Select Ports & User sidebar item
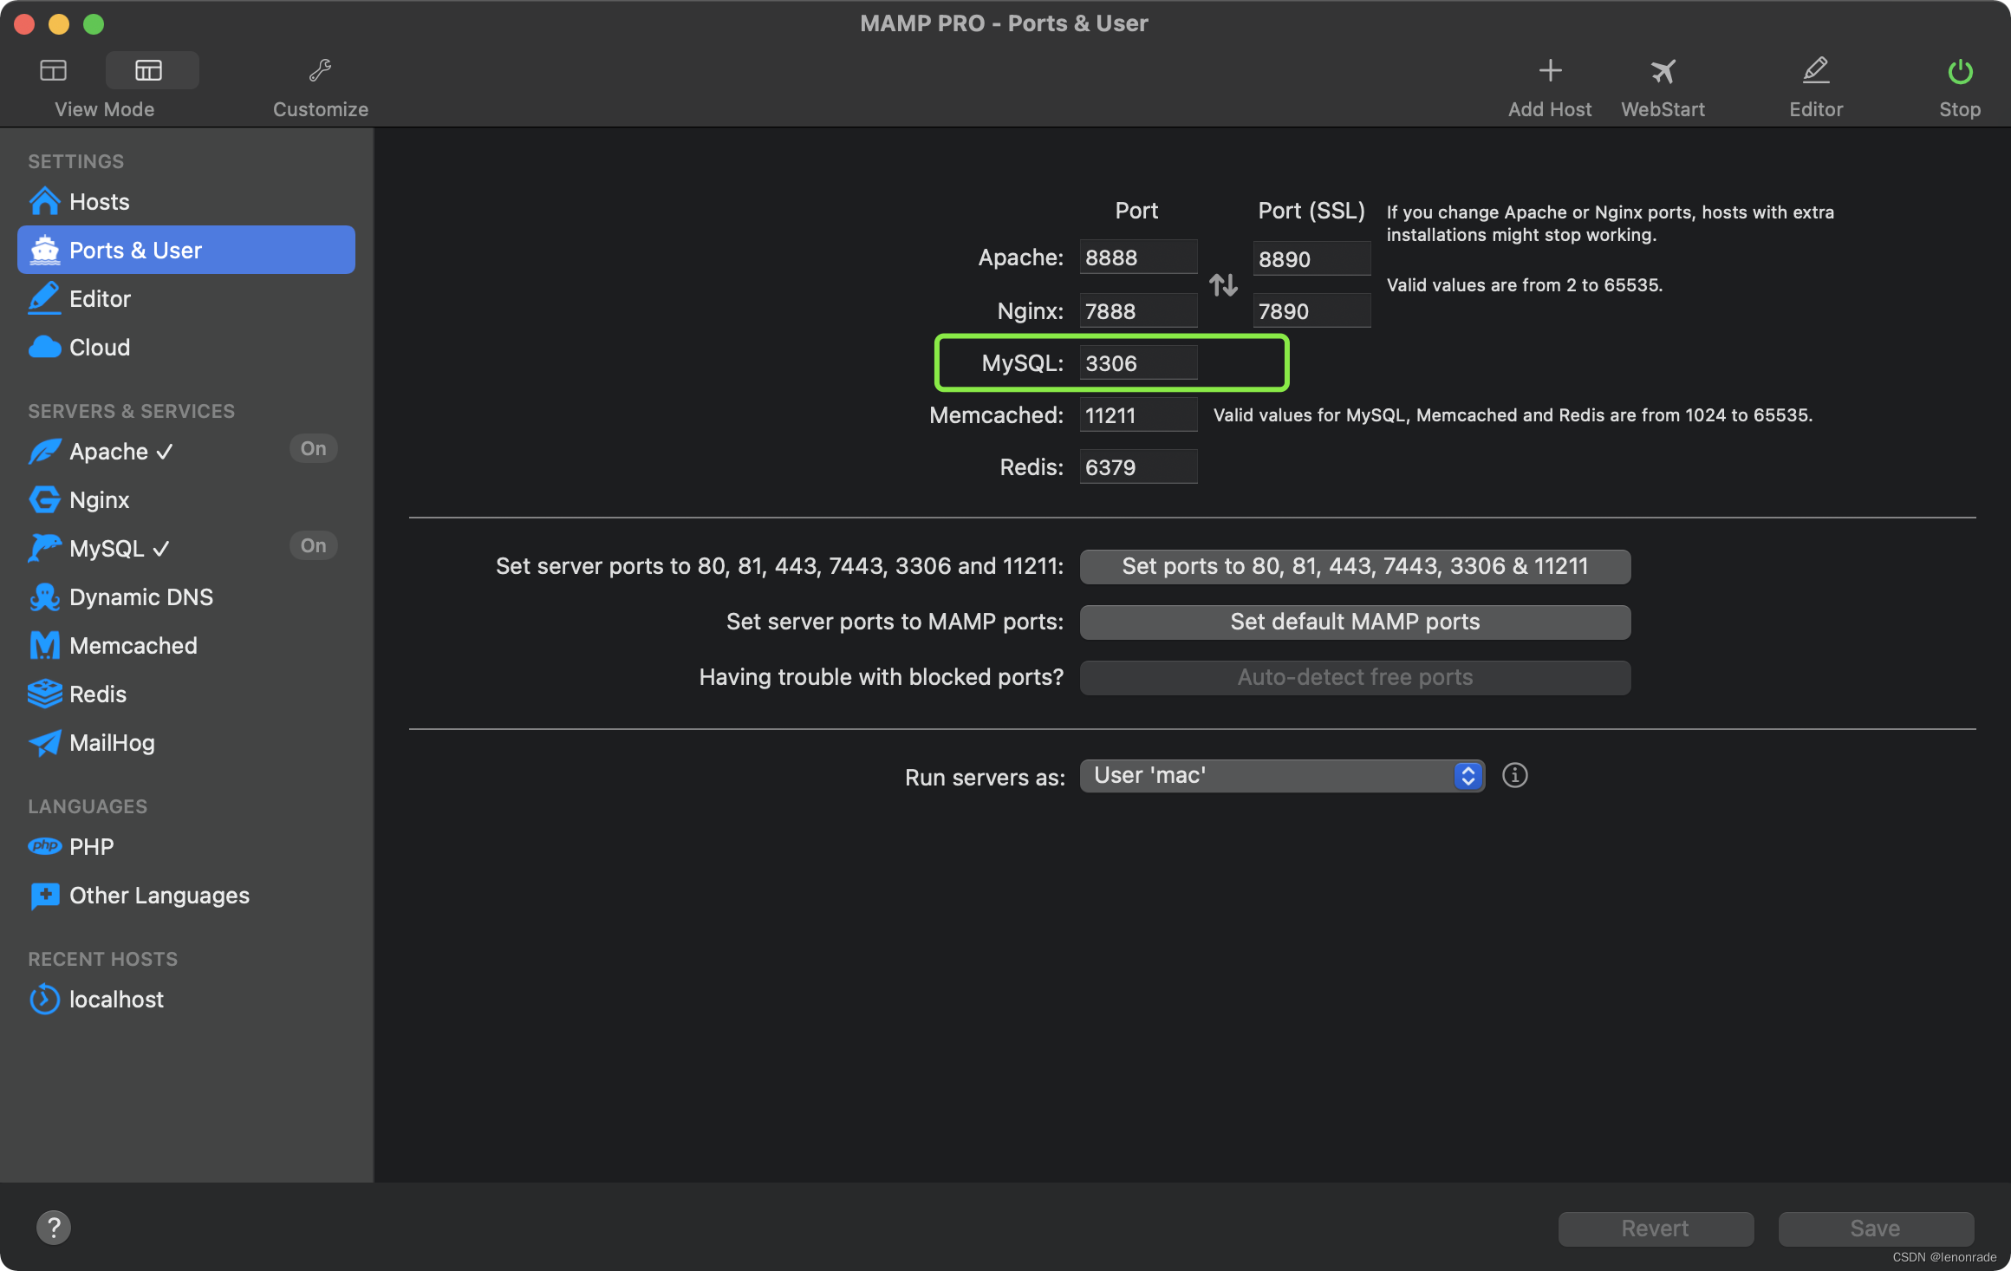The width and height of the screenshot is (2011, 1271). [186, 250]
